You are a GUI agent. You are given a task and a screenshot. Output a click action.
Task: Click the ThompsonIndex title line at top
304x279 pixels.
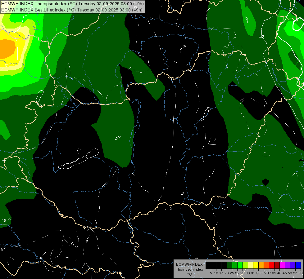(72, 4)
